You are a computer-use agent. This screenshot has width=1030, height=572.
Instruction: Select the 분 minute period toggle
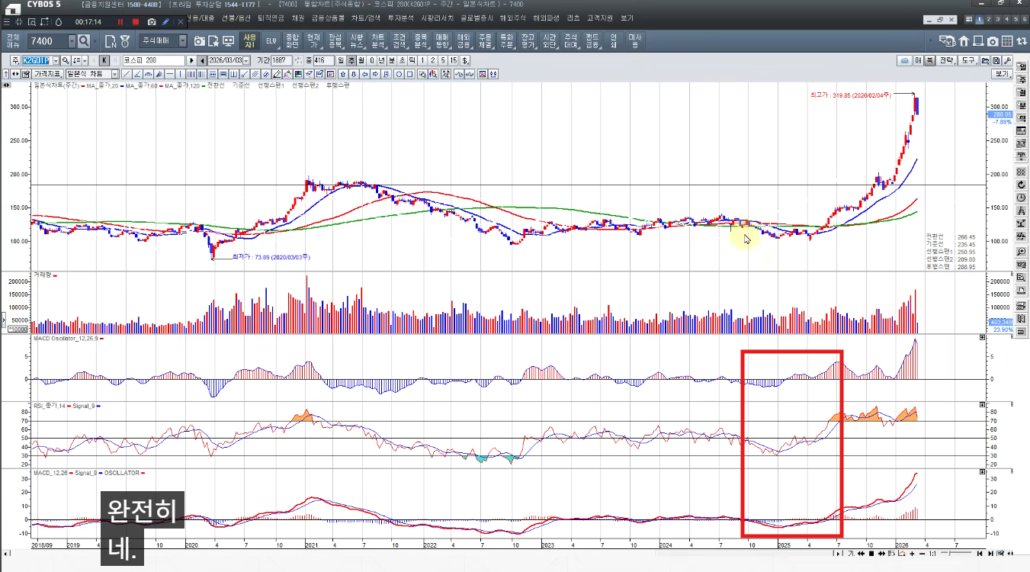point(391,60)
